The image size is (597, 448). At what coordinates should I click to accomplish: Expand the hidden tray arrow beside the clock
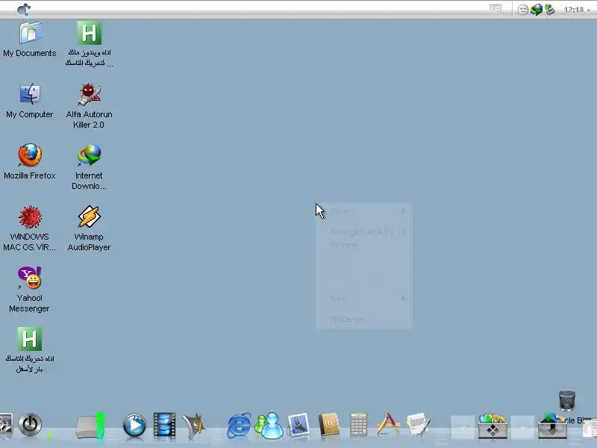589,10
